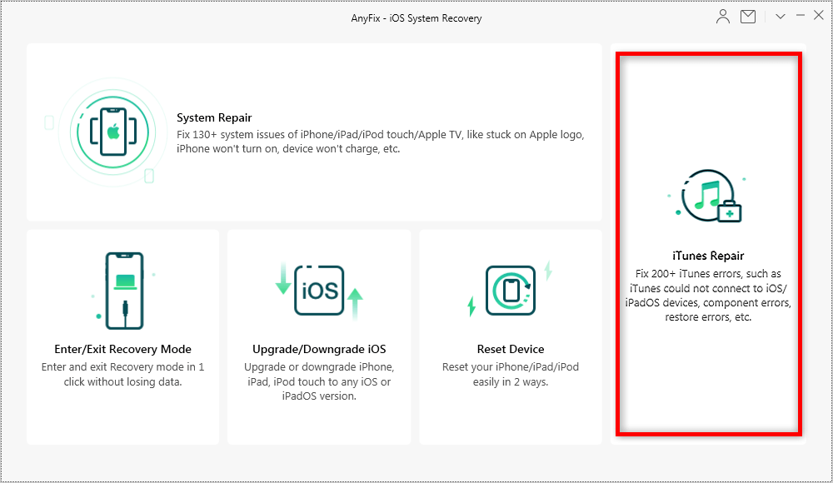Open the Upgrade/Downgrade iOS title
The height and width of the screenshot is (483, 833).
(x=319, y=349)
